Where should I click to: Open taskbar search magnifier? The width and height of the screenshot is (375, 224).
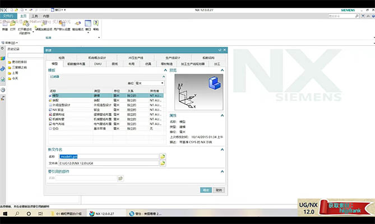[17, 213]
